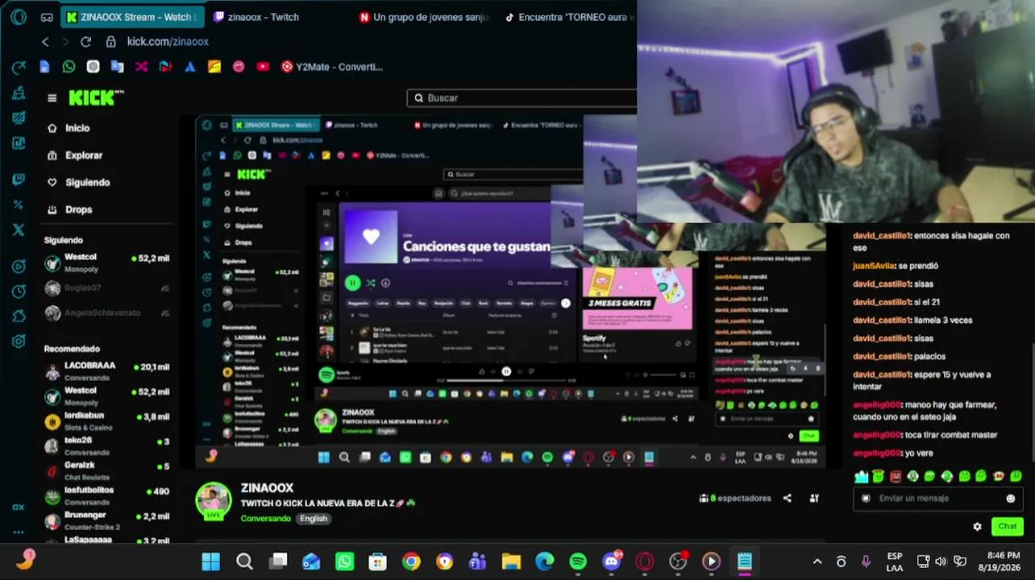Open WhatsApp from the taskbar
The width and height of the screenshot is (1035, 580).
(344, 561)
